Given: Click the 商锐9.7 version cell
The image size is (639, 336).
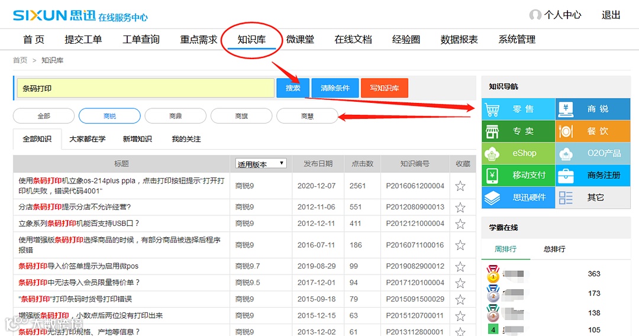Looking at the screenshot, I should [247, 266].
